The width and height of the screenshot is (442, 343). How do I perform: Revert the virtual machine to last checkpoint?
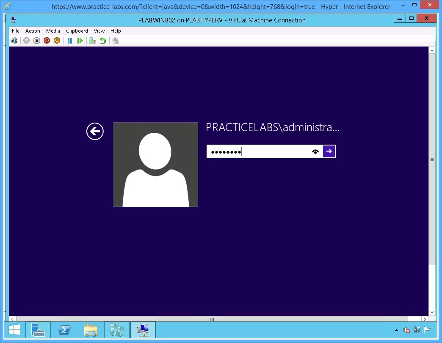tap(102, 40)
